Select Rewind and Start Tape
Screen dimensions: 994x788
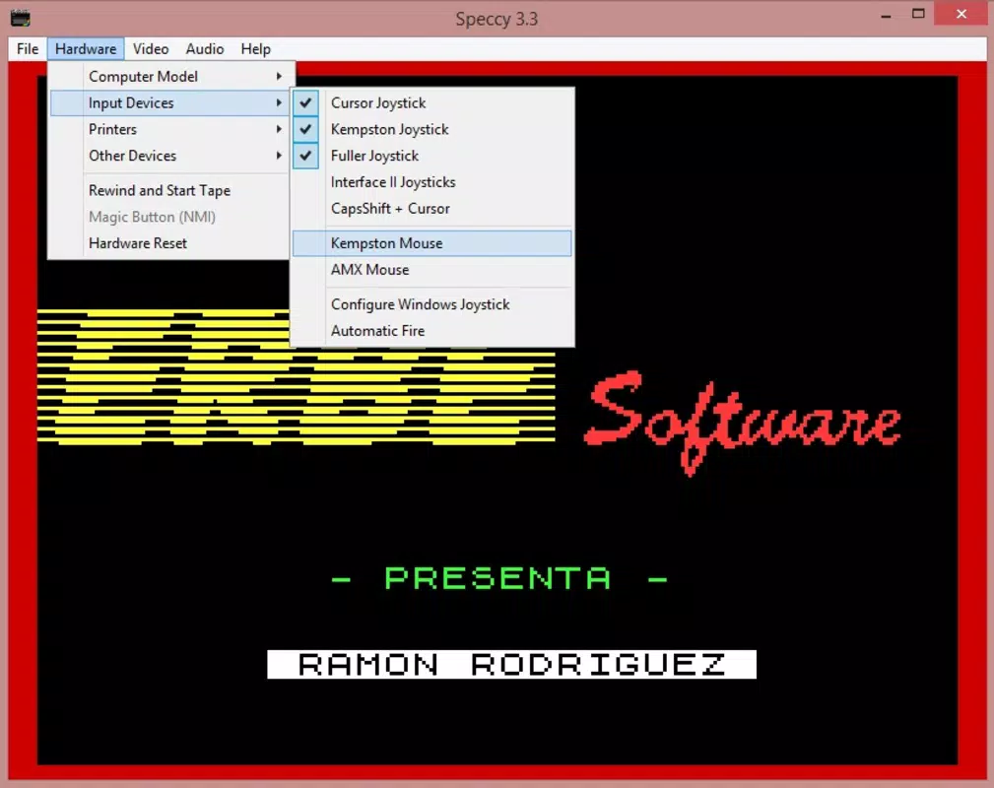coord(169,190)
